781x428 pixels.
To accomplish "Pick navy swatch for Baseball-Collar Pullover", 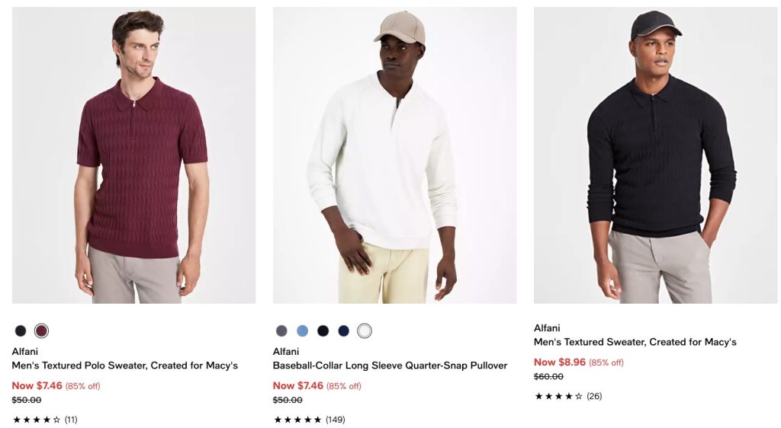I will coord(343,331).
